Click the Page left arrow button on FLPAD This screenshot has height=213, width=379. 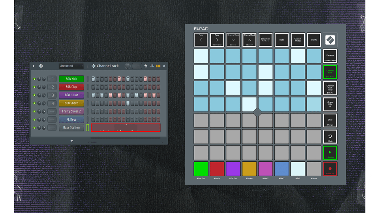[201, 40]
